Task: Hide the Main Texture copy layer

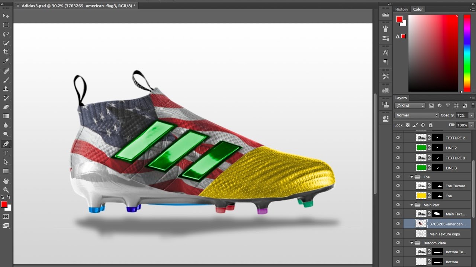Action: (x=398, y=234)
